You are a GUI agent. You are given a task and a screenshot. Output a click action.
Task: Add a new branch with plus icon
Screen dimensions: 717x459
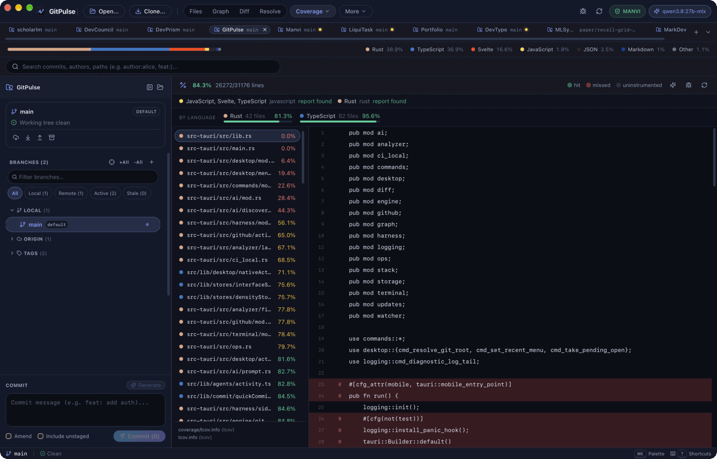coord(151,162)
